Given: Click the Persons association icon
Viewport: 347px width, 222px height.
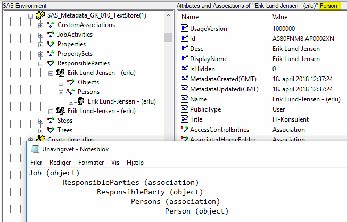Looking at the screenshot, I should (x=70, y=92).
